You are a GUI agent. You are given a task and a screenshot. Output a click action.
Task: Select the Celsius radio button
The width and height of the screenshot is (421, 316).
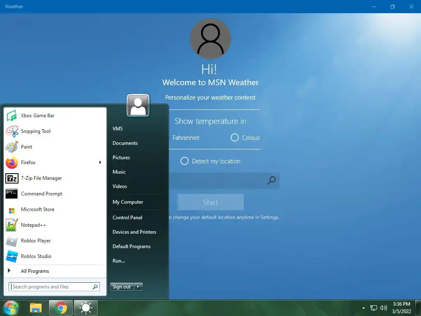pyautogui.click(x=235, y=137)
